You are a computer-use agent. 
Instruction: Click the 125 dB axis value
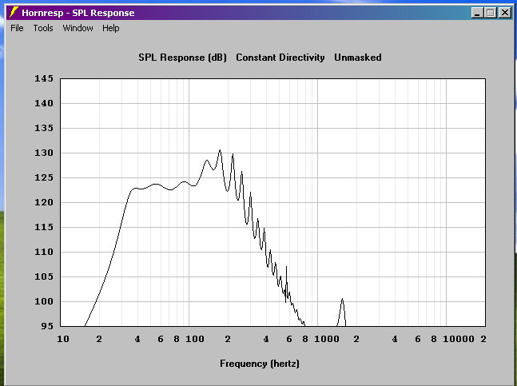coord(44,177)
